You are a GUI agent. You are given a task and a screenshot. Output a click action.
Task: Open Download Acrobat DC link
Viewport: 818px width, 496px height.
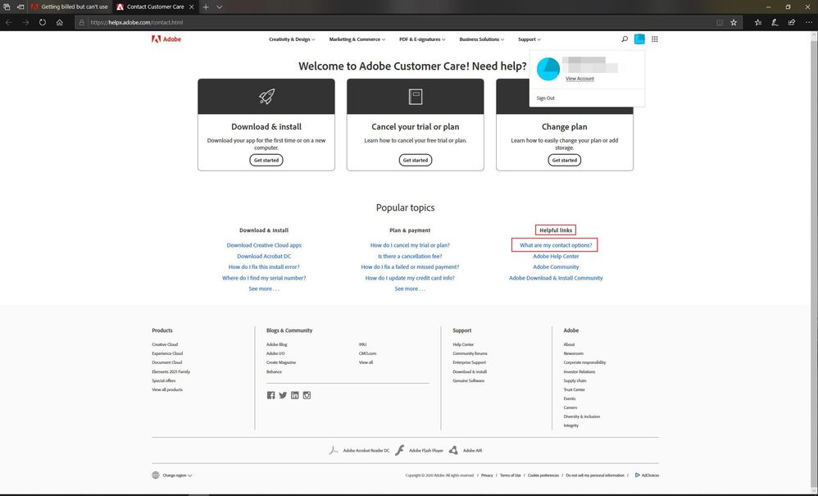point(264,256)
